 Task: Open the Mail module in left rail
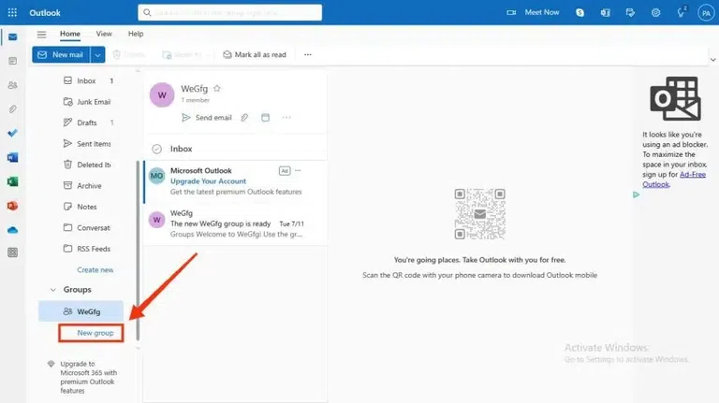(x=13, y=37)
